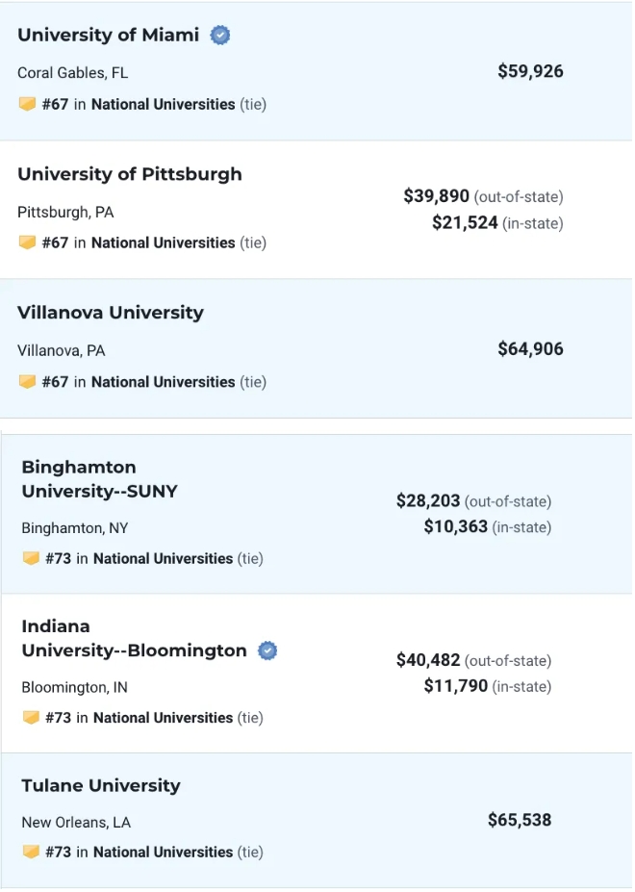Click the verified badge beside University of Miami
The height and width of the screenshot is (892, 635).
[x=220, y=36]
